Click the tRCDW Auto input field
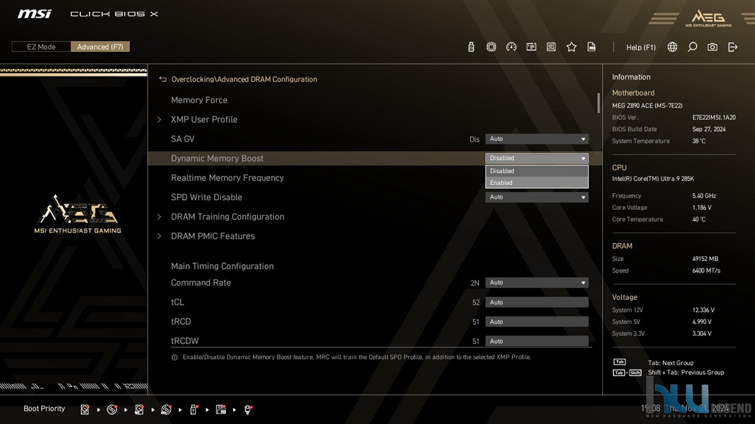The width and height of the screenshot is (755, 424). point(537,341)
